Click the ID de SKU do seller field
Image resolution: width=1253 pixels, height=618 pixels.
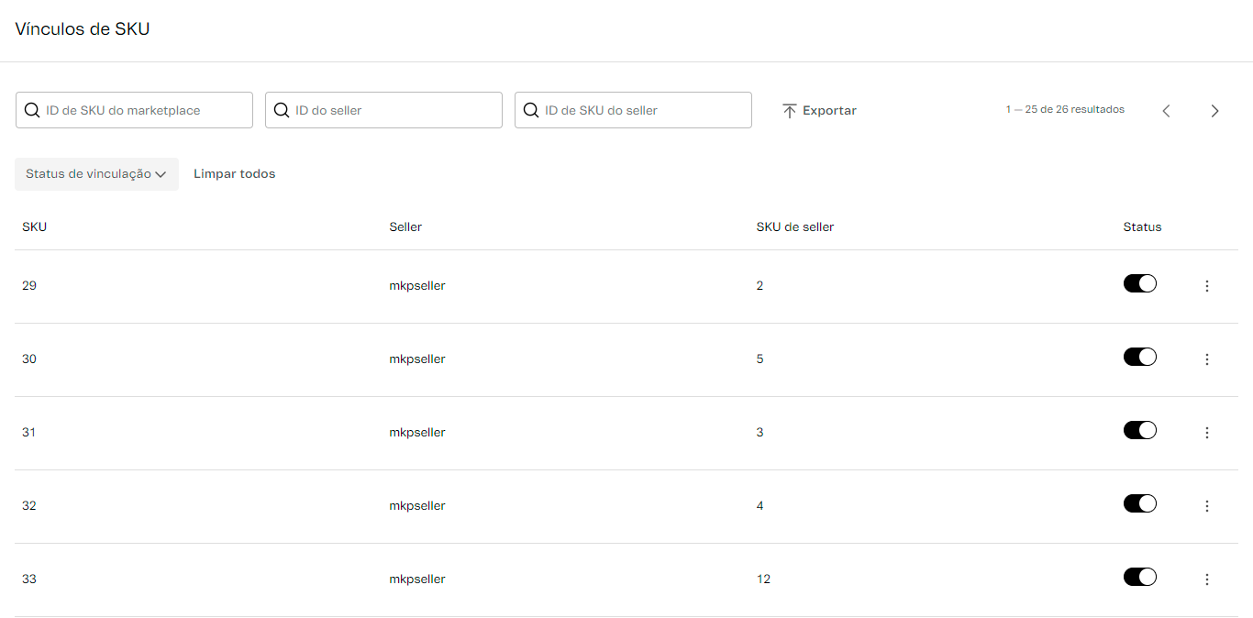click(641, 110)
